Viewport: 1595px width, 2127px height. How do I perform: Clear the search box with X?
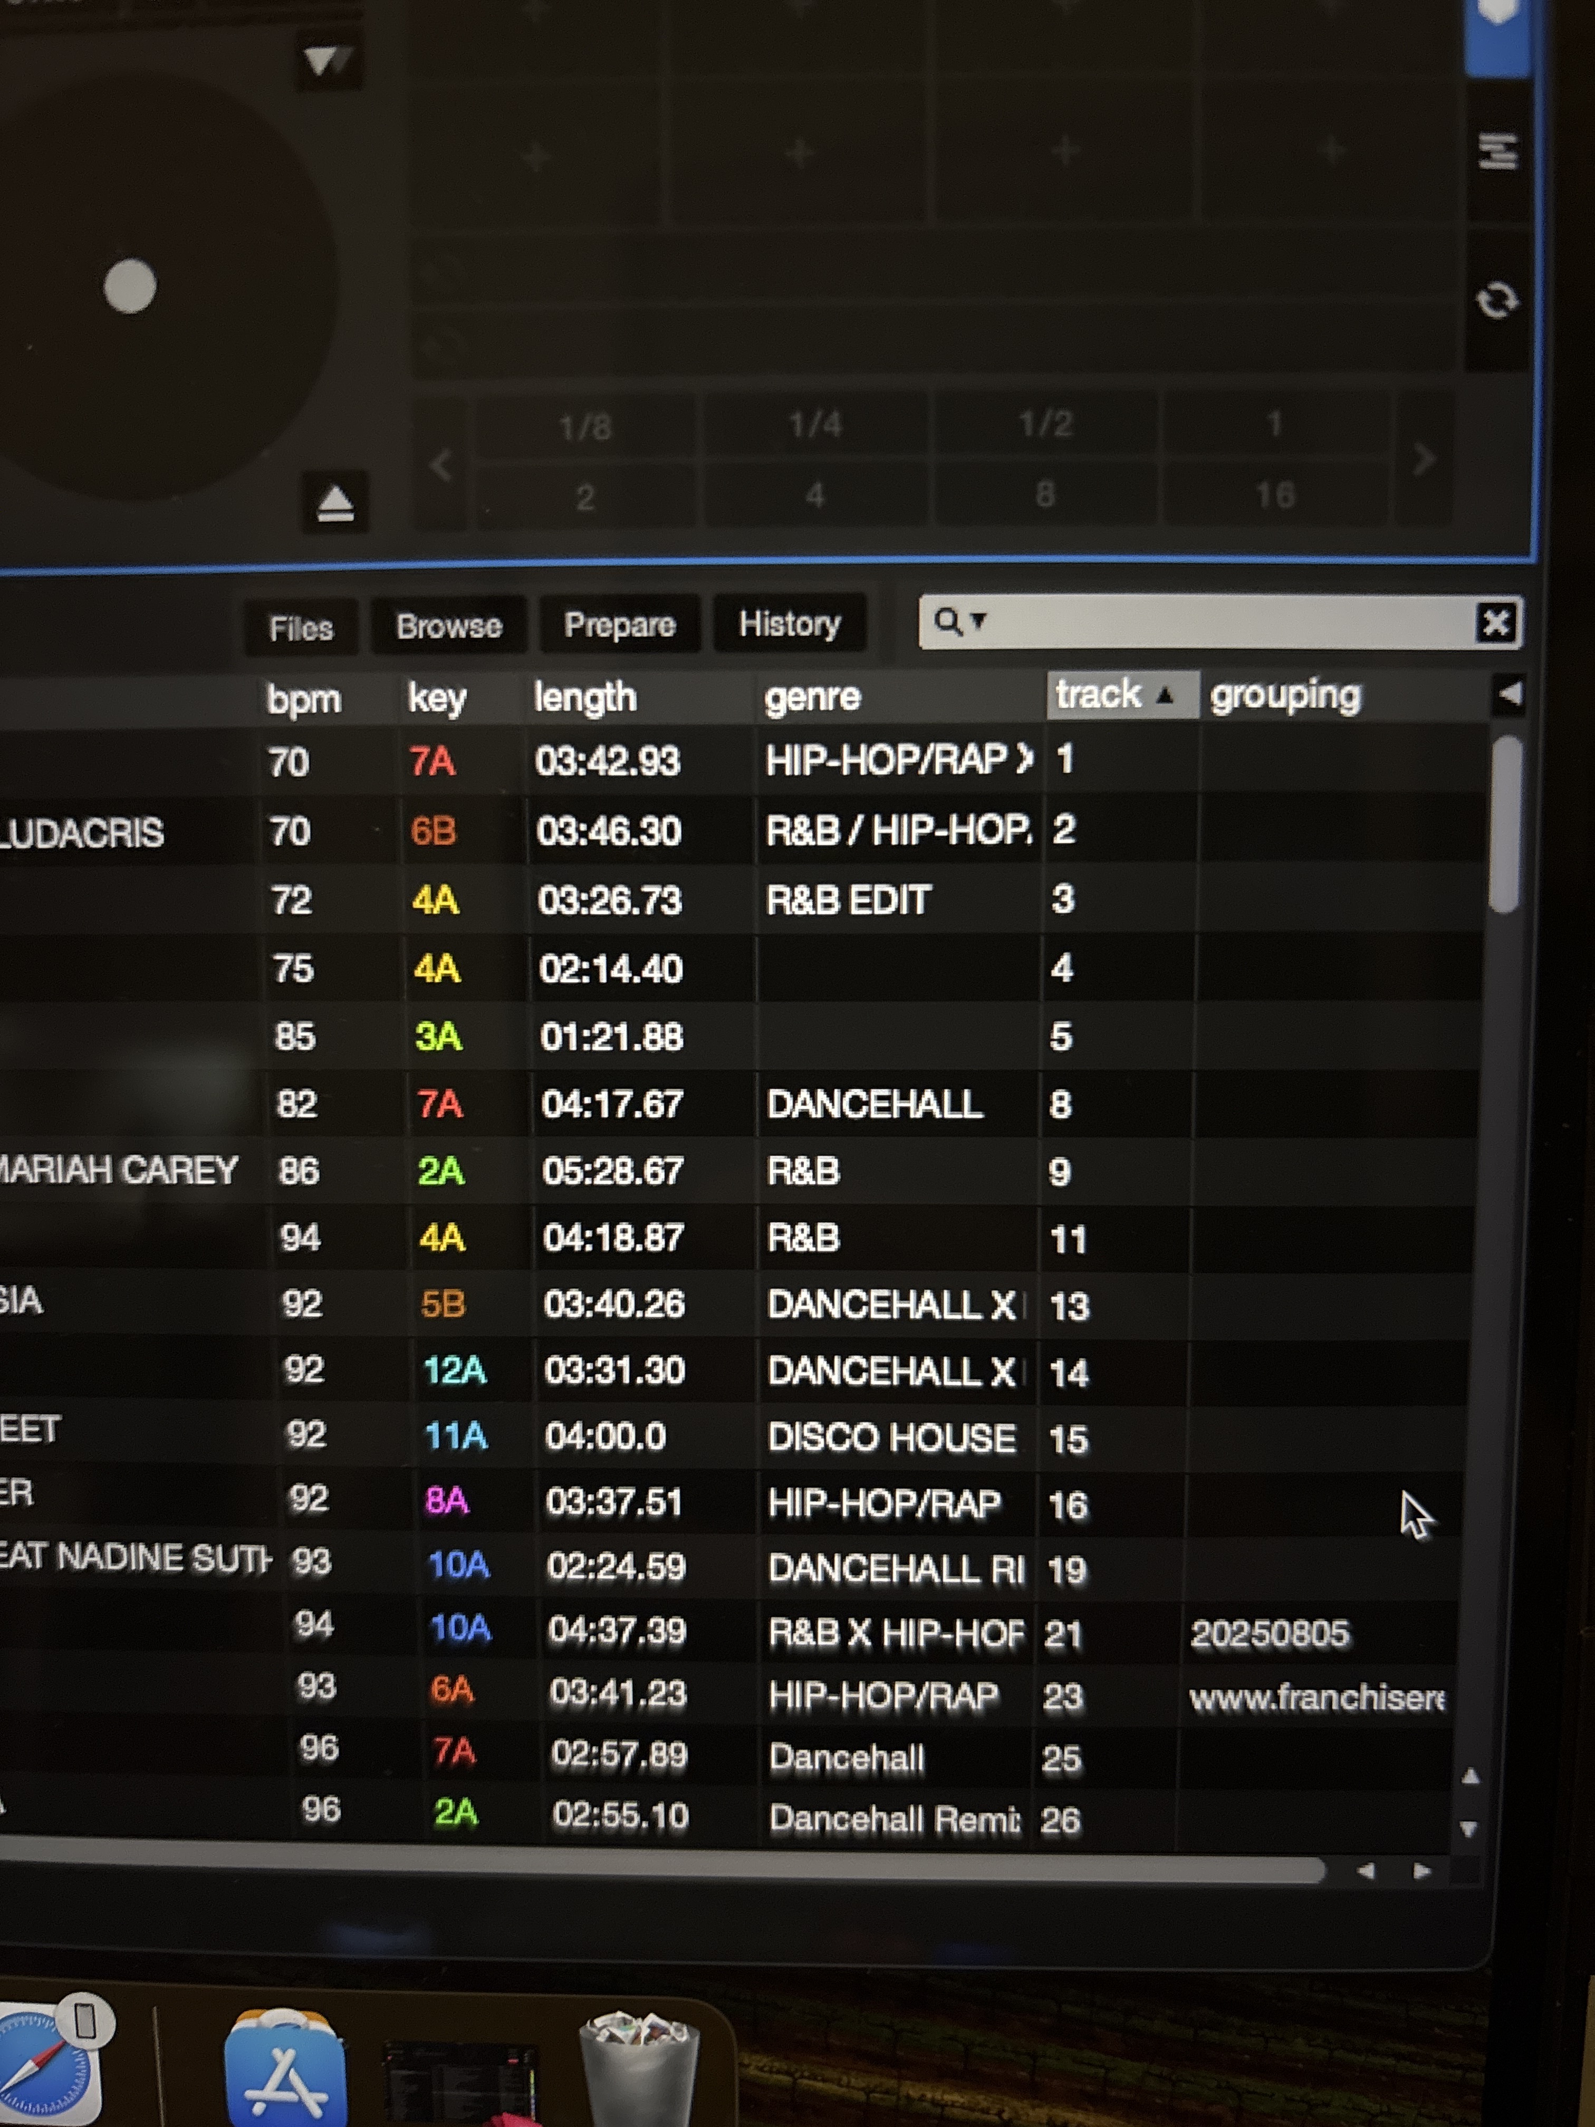[1495, 622]
